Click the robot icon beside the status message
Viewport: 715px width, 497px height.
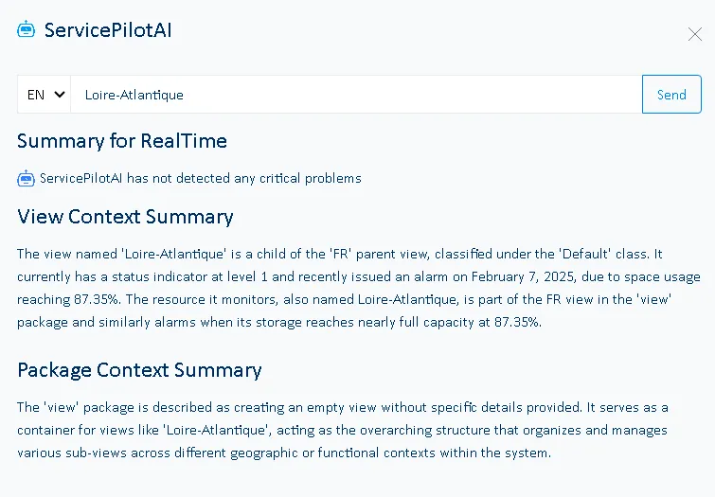coord(26,178)
